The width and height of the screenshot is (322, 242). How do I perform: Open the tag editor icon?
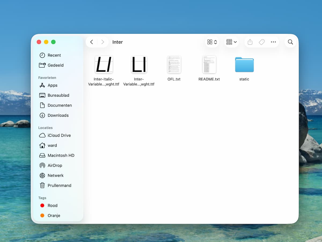click(262, 42)
